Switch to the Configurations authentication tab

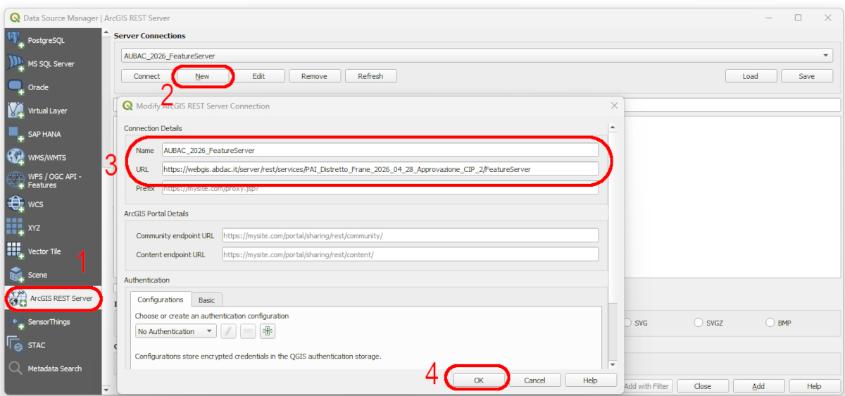click(160, 299)
